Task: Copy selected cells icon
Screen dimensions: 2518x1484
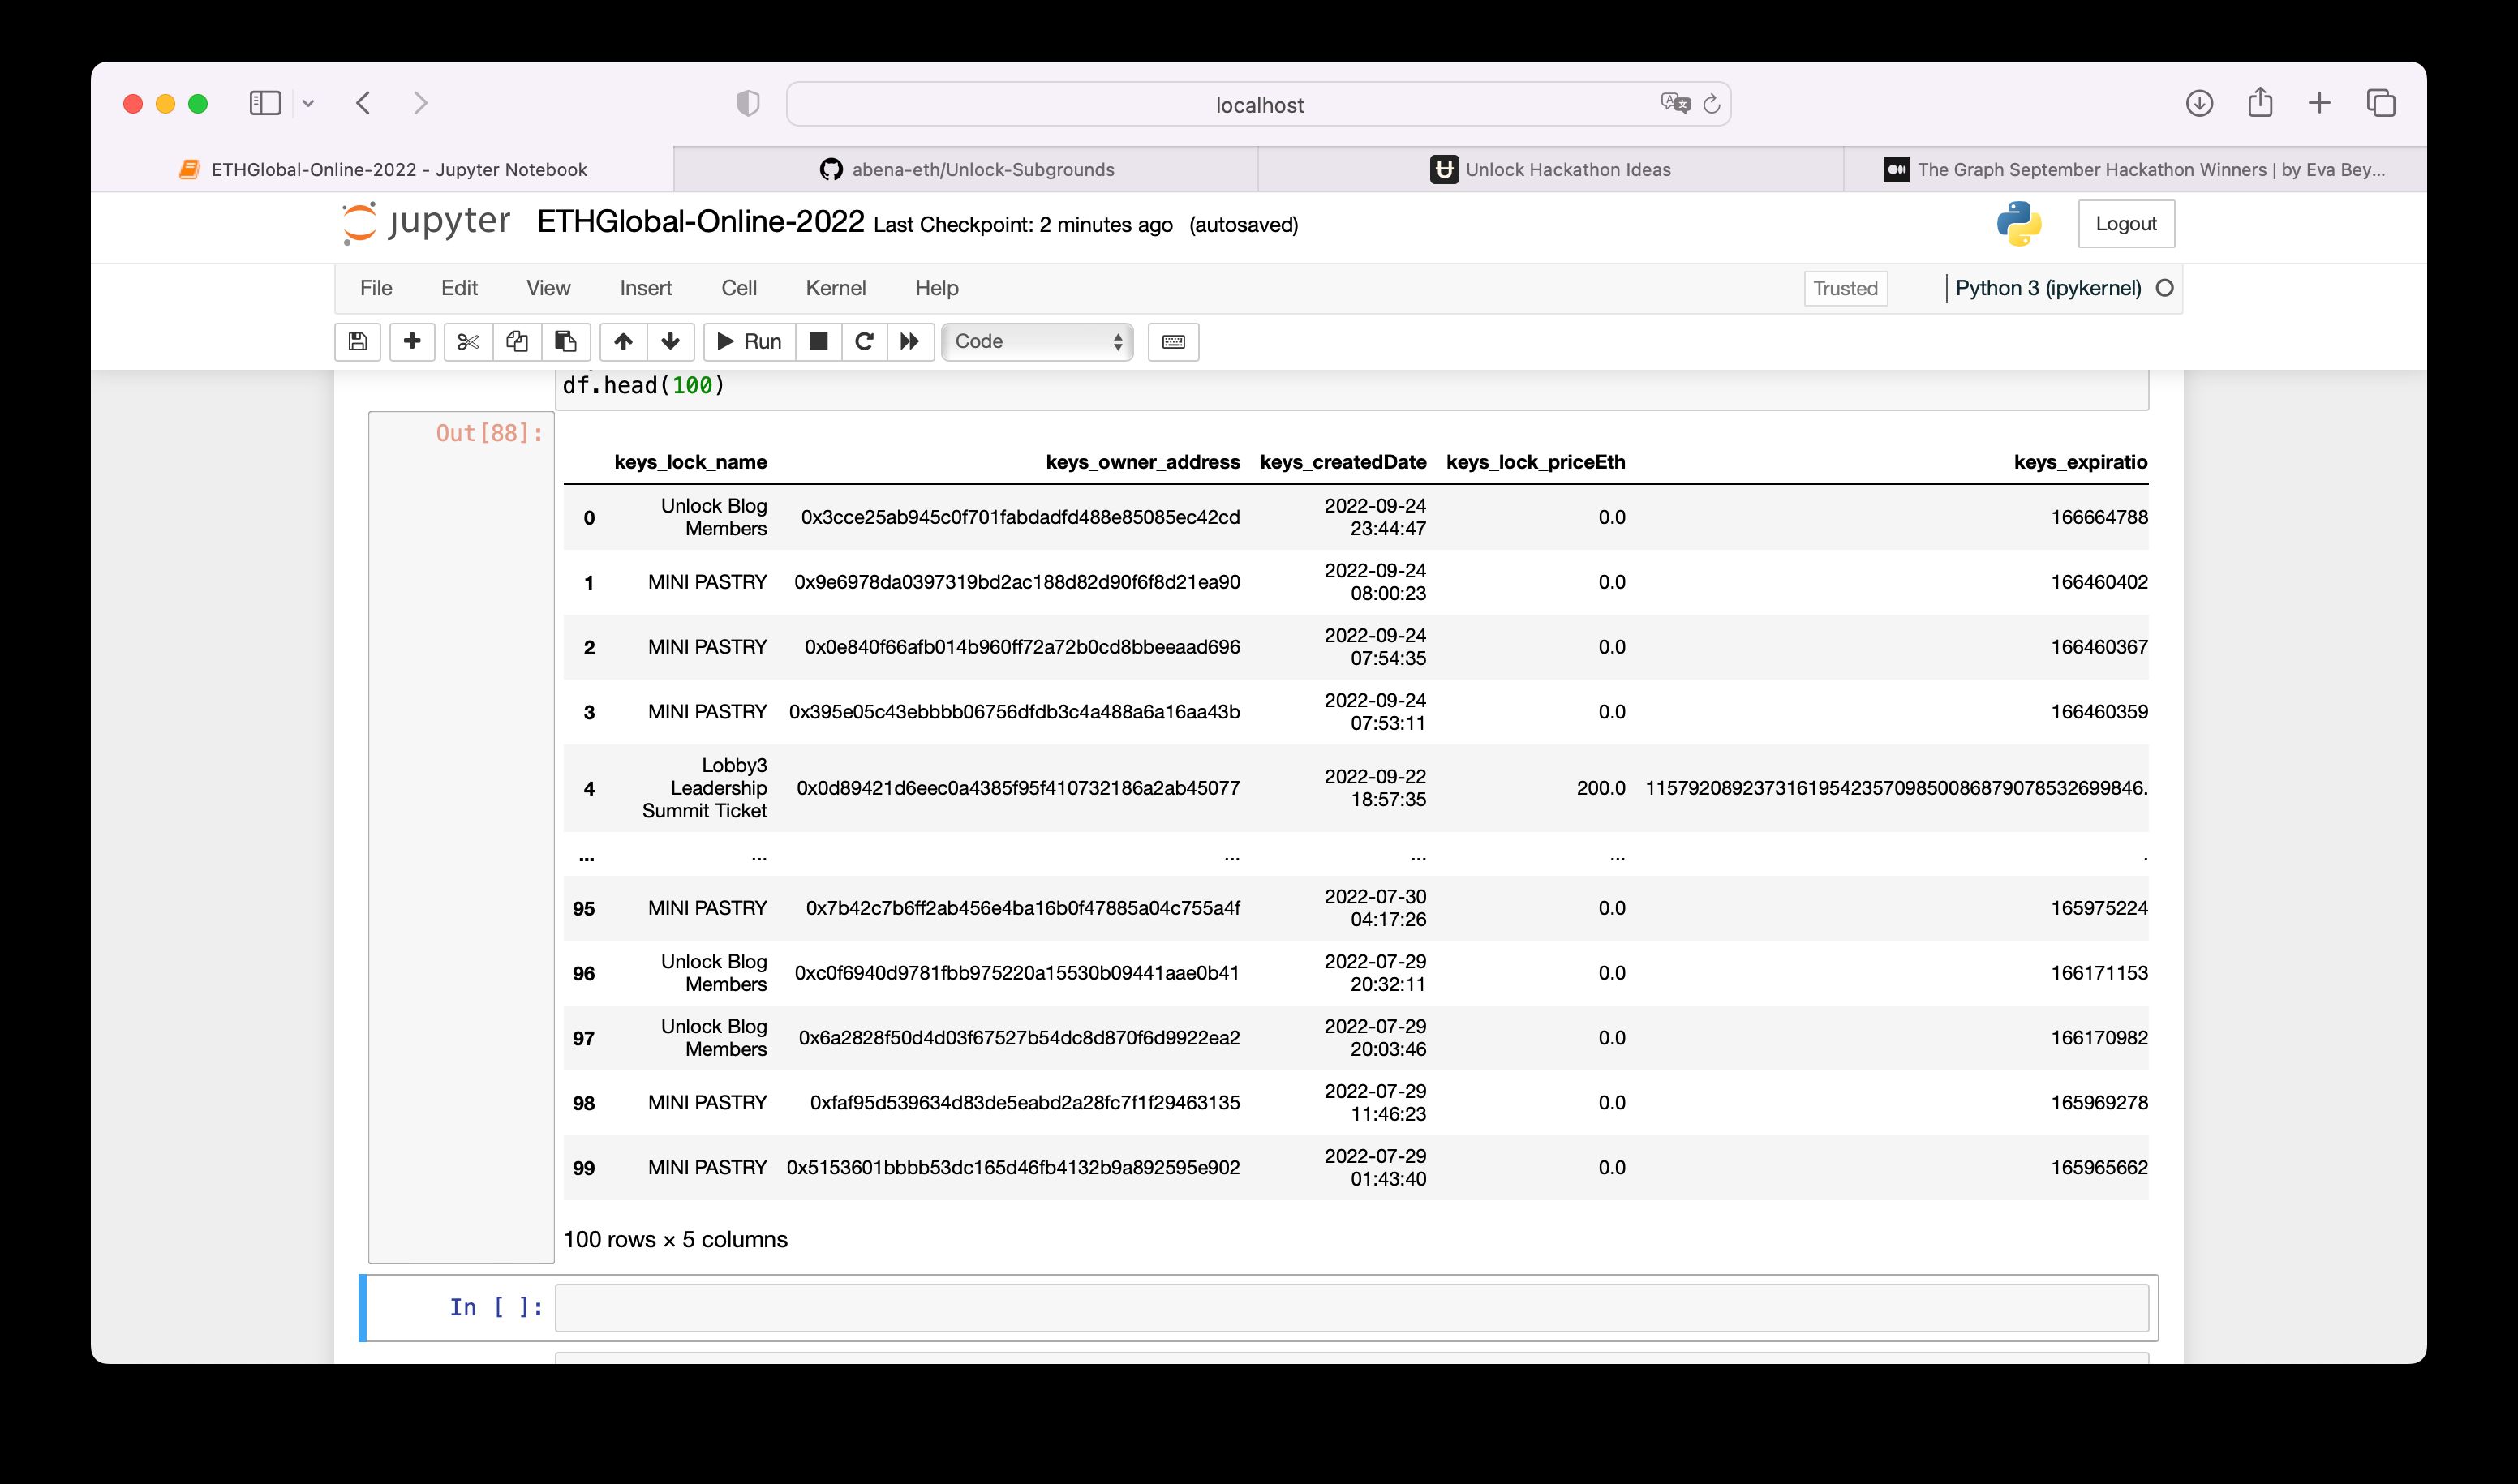Action: tap(516, 342)
